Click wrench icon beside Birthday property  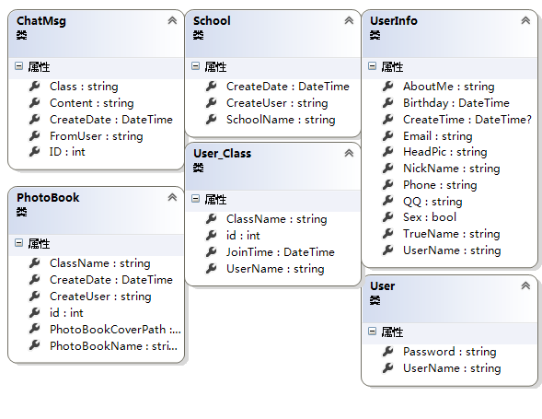387,102
